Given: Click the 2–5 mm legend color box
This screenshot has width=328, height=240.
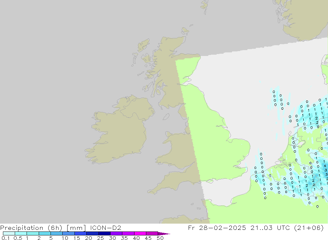Looking at the screenshot, I should [45, 233].
